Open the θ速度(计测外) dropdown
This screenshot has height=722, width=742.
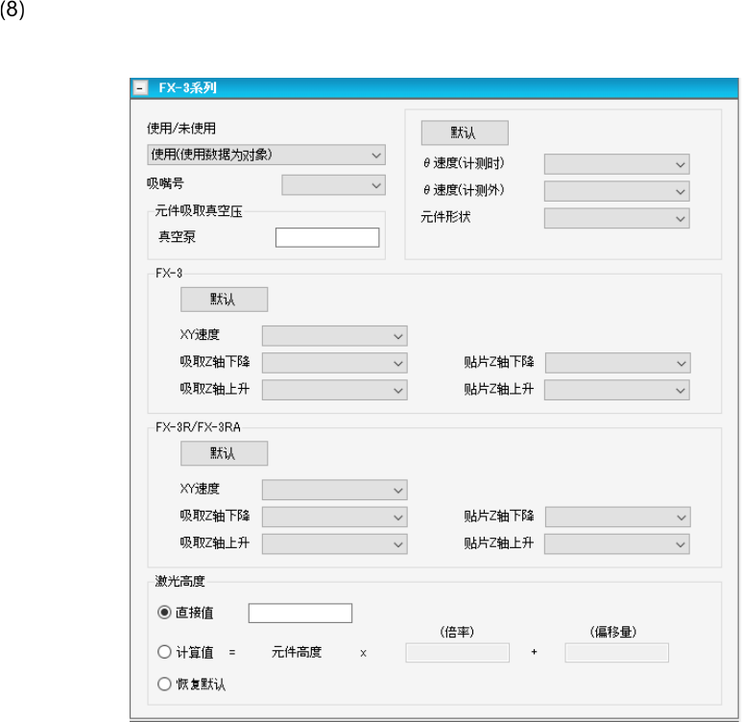(x=616, y=191)
